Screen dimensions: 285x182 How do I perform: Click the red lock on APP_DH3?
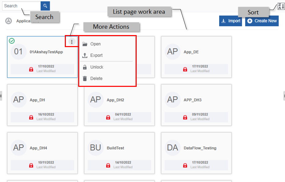185,117
